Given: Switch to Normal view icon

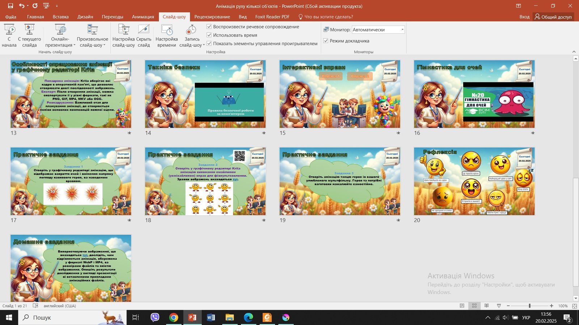Looking at the screenshot, I should tap(462, 305).
